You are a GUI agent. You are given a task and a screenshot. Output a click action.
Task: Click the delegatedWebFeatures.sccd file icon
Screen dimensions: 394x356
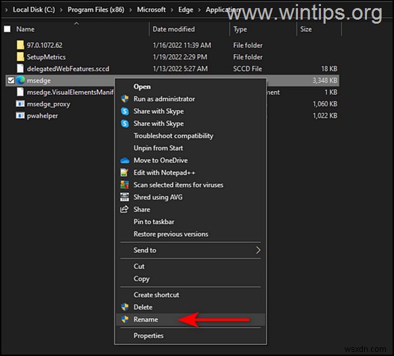pyautogui.click(x=20, y=68)
